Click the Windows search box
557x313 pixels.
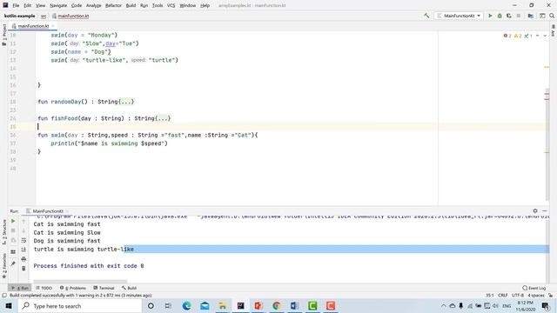pos(79,306)
